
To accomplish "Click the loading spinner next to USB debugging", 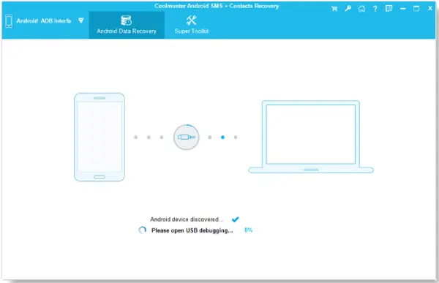I will [x=143, y=230].
